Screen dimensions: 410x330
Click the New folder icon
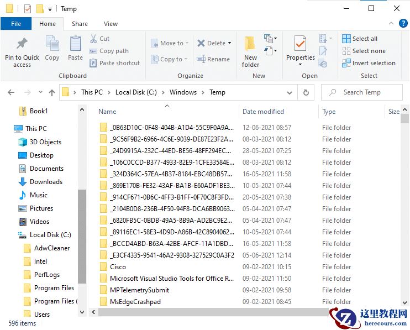pos(250,44)
